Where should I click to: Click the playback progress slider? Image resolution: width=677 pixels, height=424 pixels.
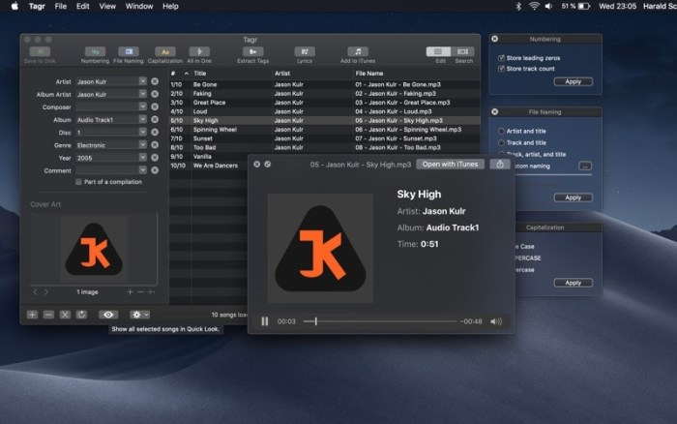tap(379, 320)
